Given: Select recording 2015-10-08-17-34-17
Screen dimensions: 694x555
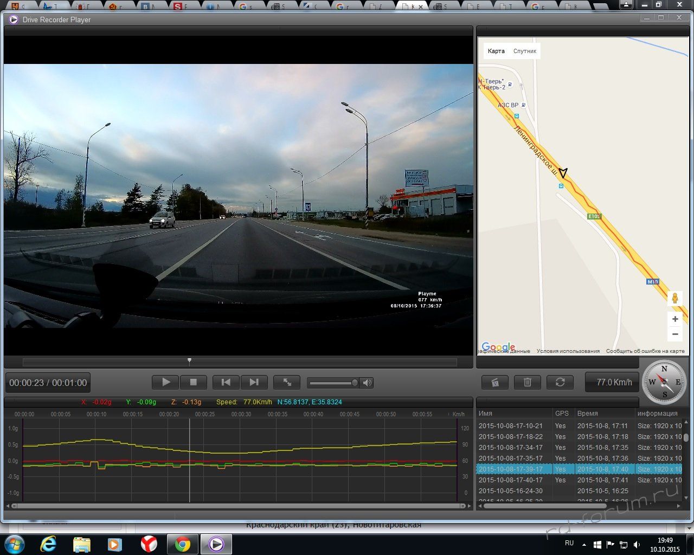Looking at the screenshot, I should (x=510, y=447).
